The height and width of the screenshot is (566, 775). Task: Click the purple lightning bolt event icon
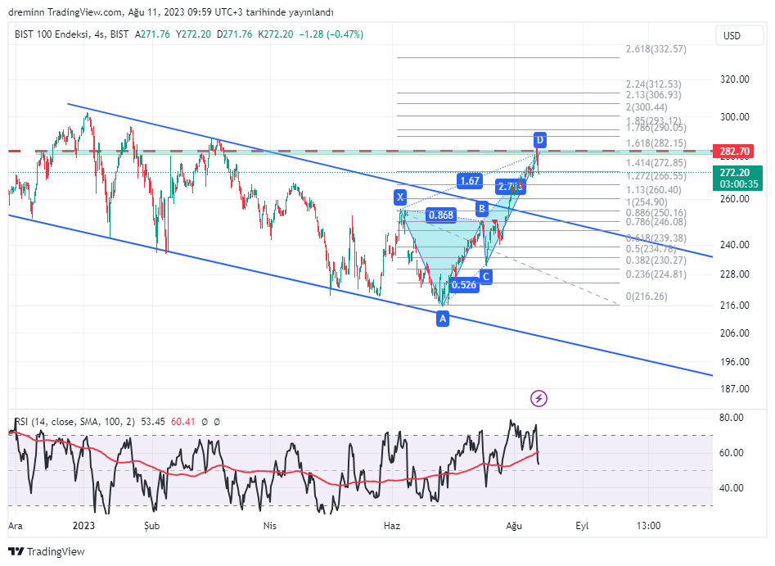(538, 398)
